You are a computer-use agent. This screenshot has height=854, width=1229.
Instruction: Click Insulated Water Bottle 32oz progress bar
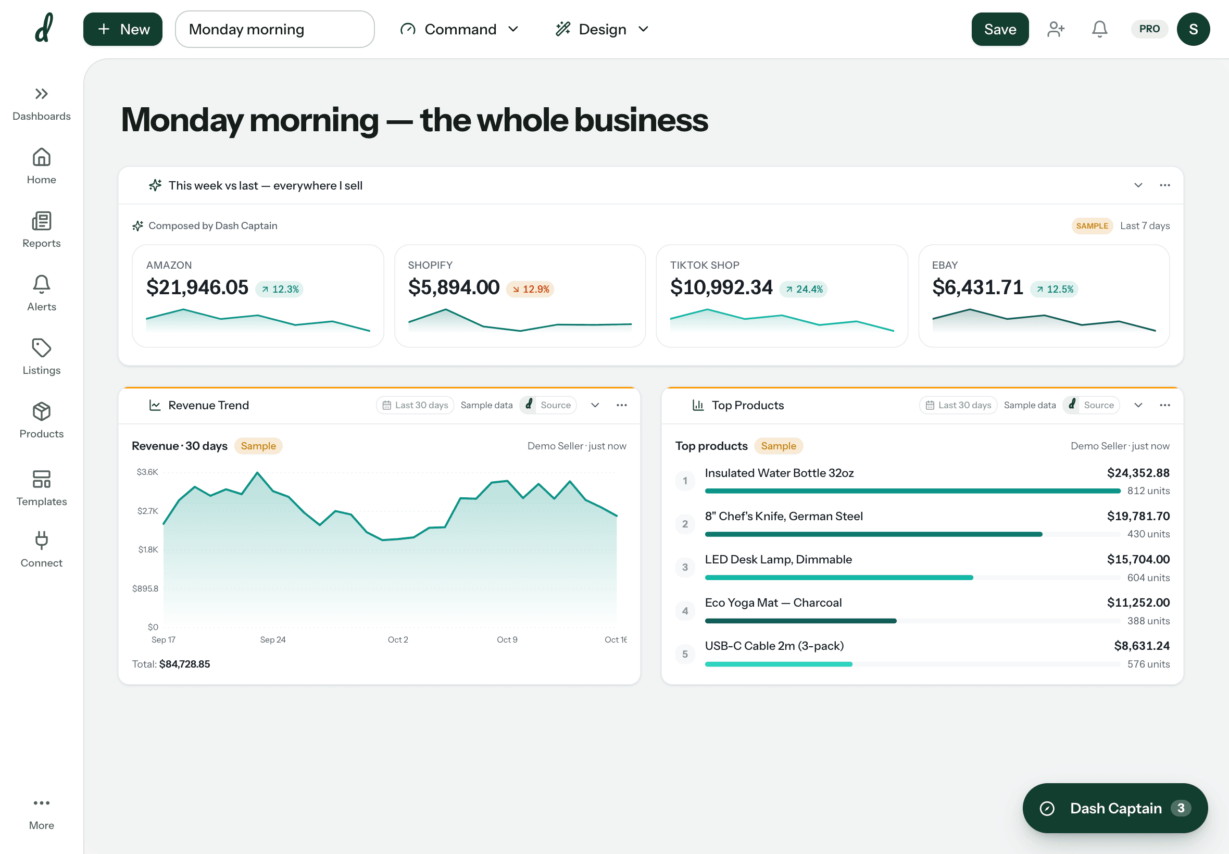(912, 491)
